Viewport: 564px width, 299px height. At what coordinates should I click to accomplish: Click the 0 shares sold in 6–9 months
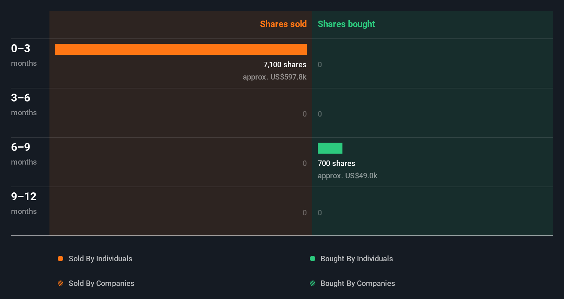pyautogui.click(x=305, y=163)
